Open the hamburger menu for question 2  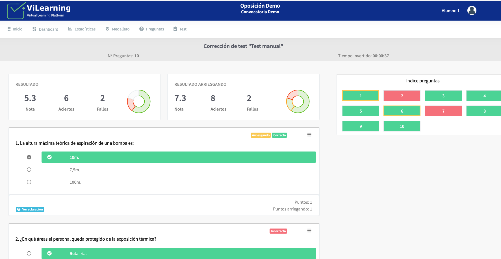(309, 231)
